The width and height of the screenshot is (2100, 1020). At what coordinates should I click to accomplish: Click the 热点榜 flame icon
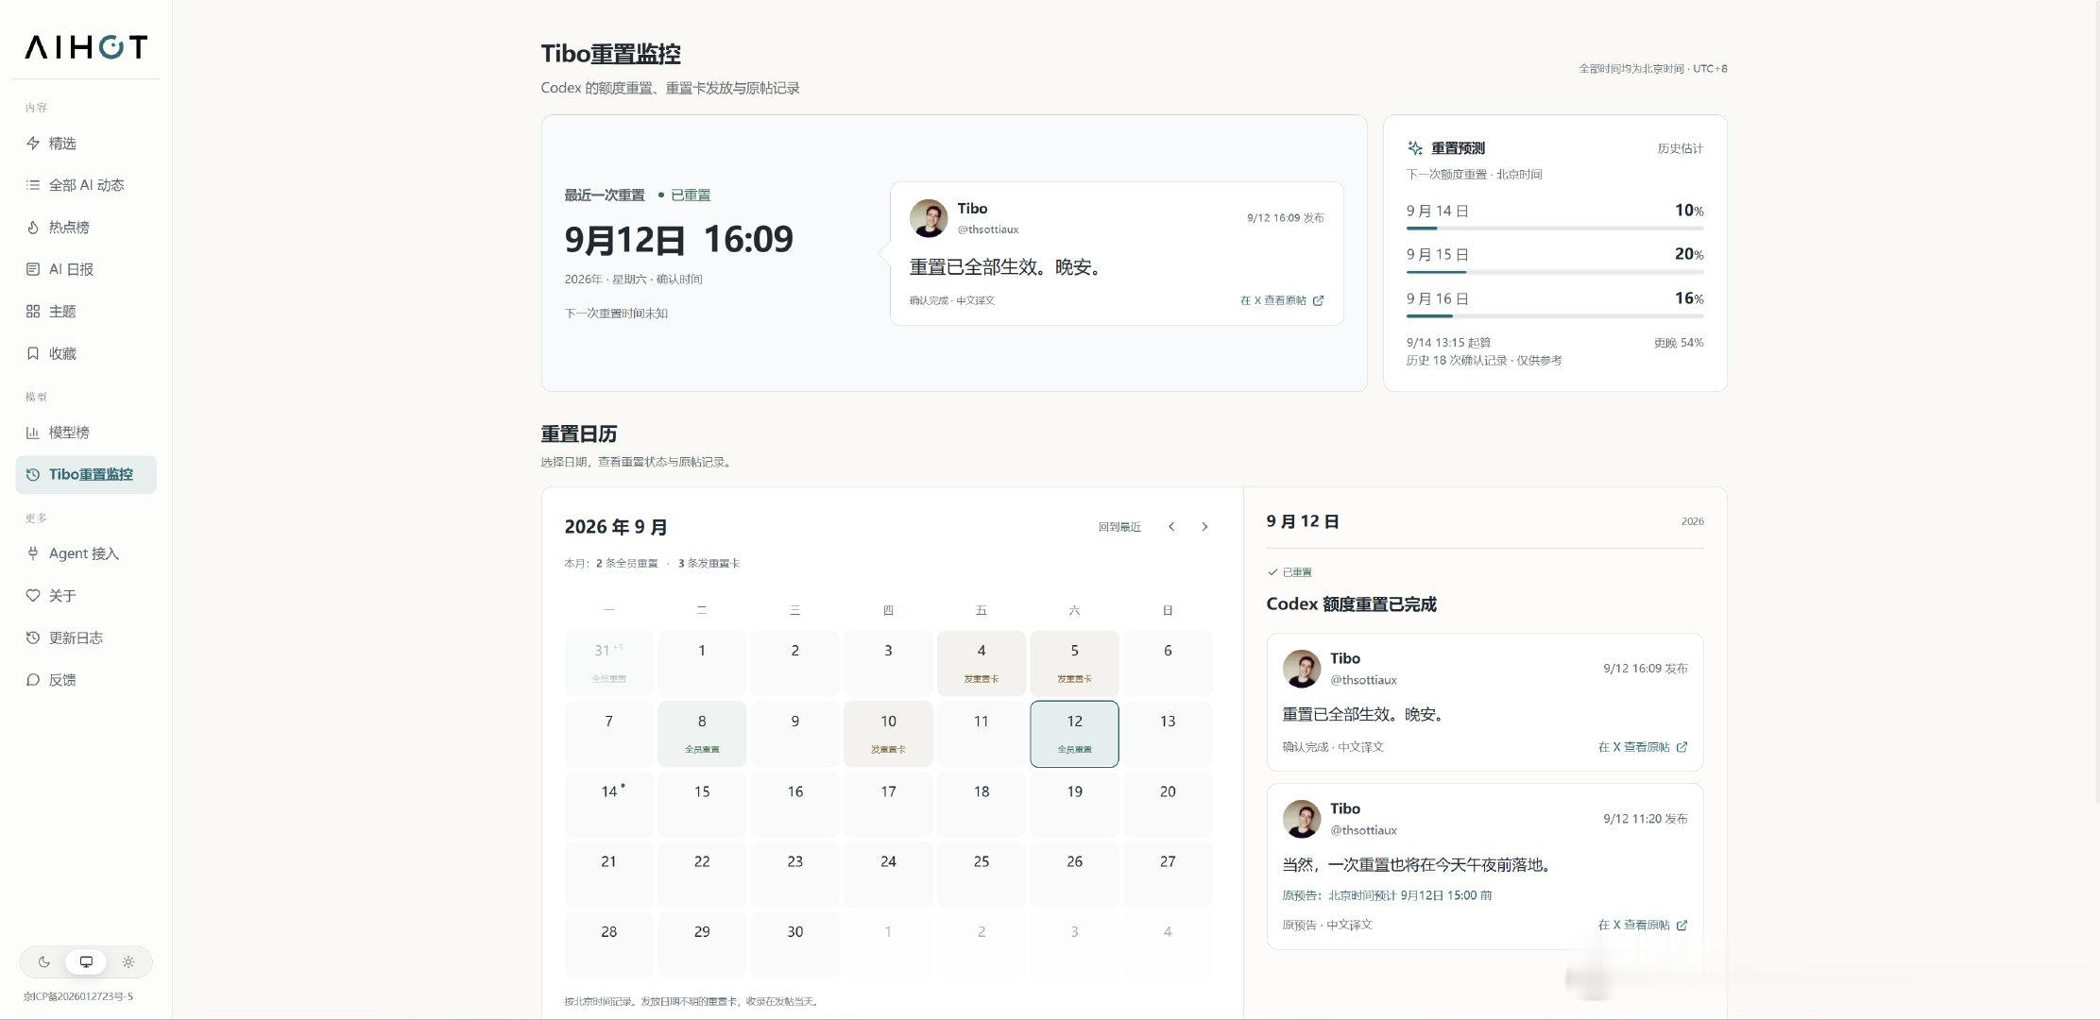33,228
